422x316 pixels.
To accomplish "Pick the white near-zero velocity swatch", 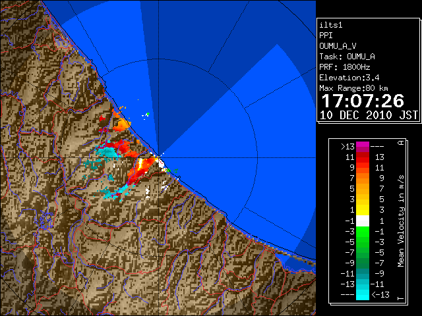I will 363,221.
